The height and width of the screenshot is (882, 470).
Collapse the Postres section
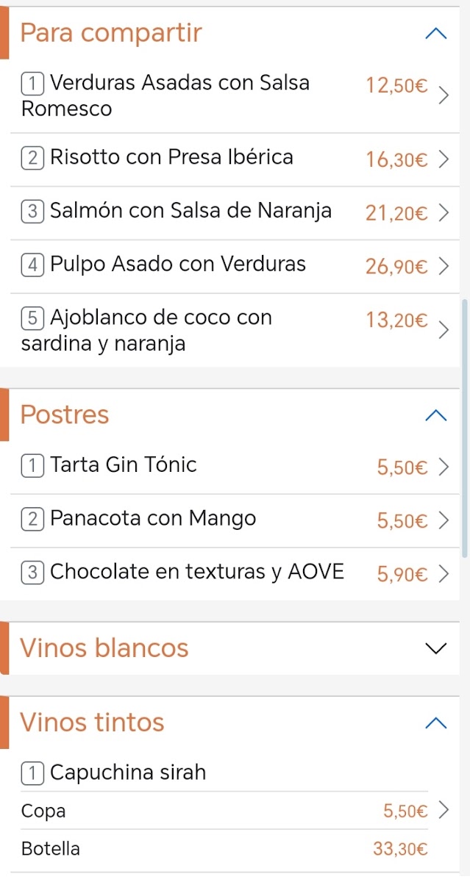pyautogui.click(x=436, y=416)
